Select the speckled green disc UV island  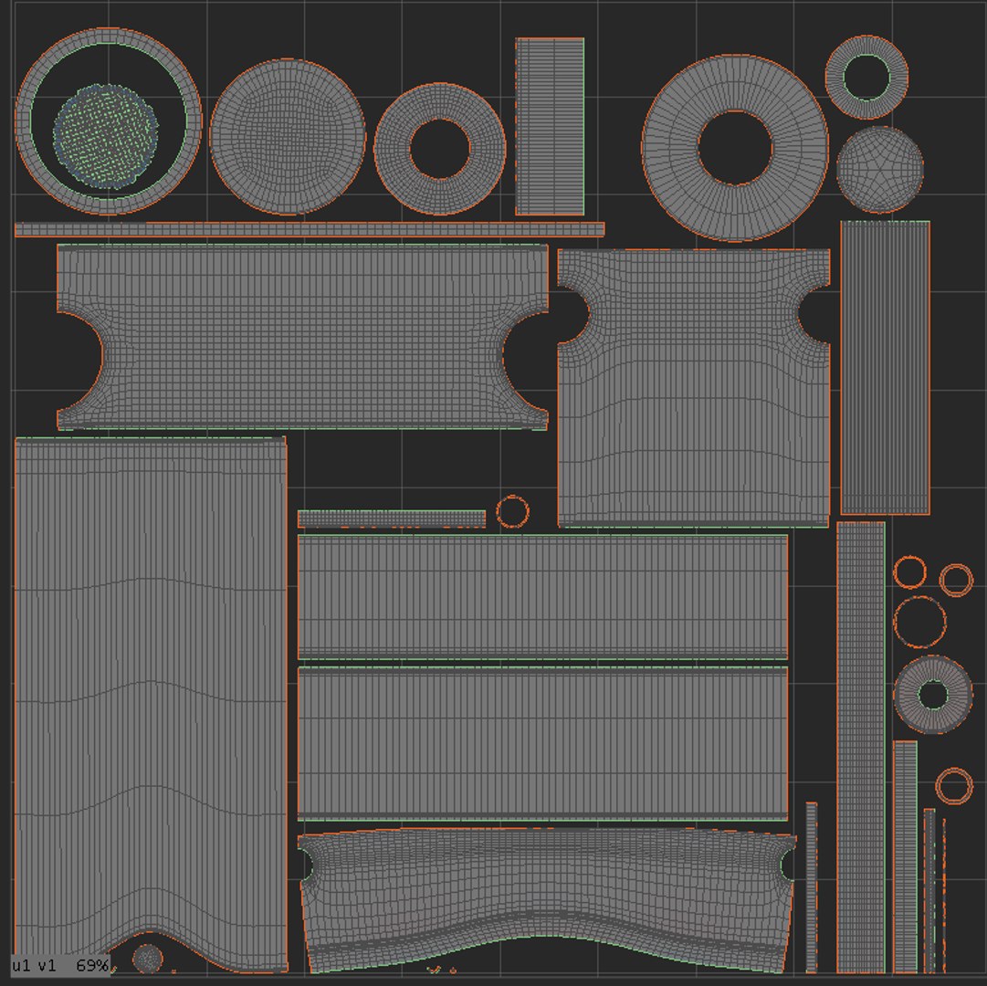point(106,137)
